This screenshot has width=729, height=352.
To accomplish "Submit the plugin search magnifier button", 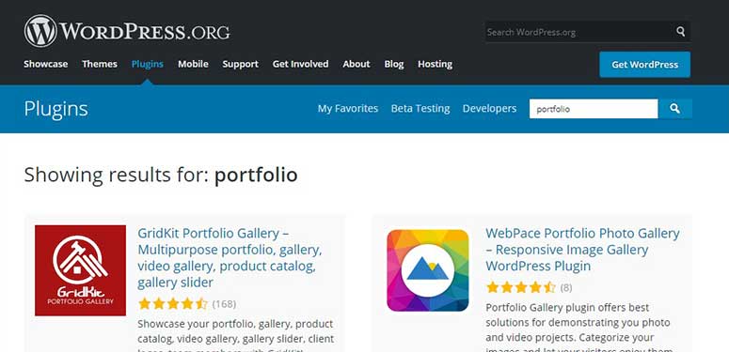I will pyautogui.click(x=675, y=109).
